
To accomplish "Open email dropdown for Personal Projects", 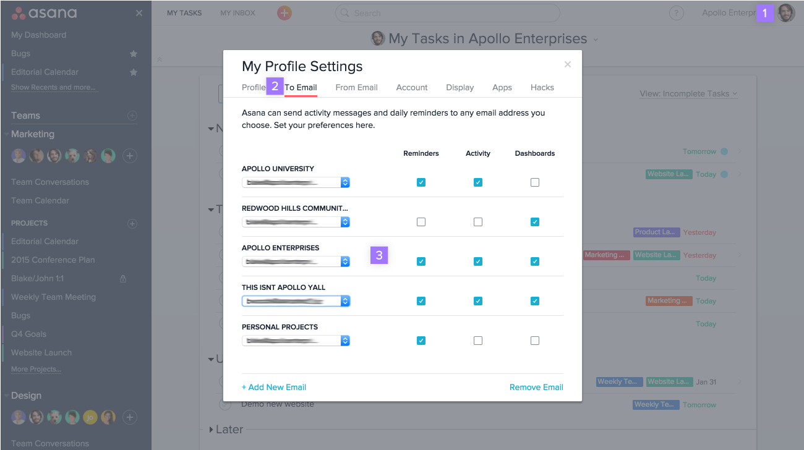I will click(296, 341).
